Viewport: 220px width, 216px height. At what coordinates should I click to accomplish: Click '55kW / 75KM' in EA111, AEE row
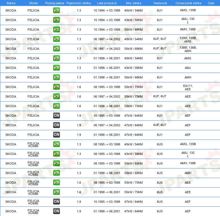133,87
